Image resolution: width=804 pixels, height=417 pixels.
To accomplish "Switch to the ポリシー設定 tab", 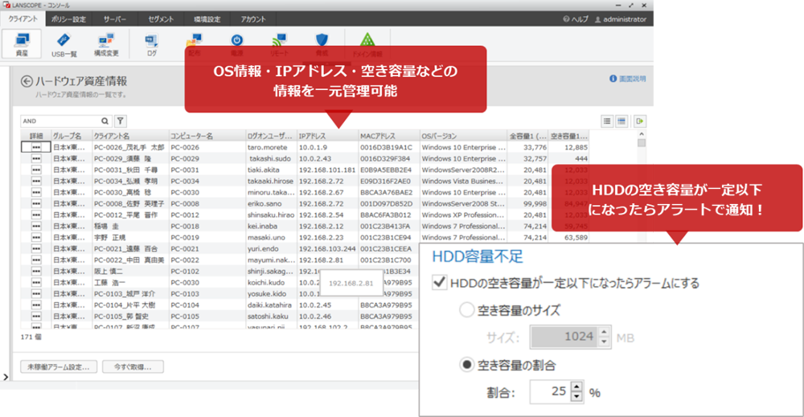I will coord(68,19).
